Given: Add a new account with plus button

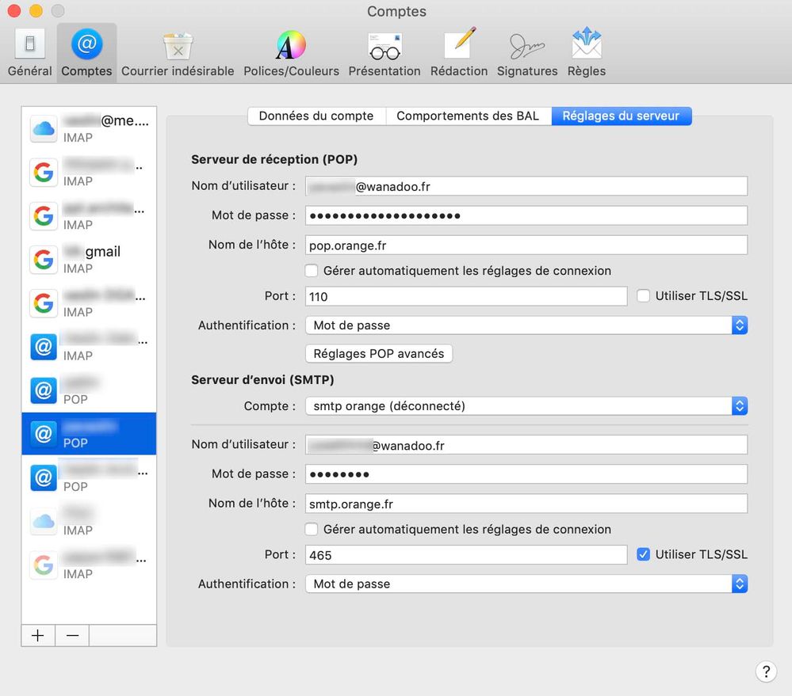Looking at the screenshot, I should [37, 636].
